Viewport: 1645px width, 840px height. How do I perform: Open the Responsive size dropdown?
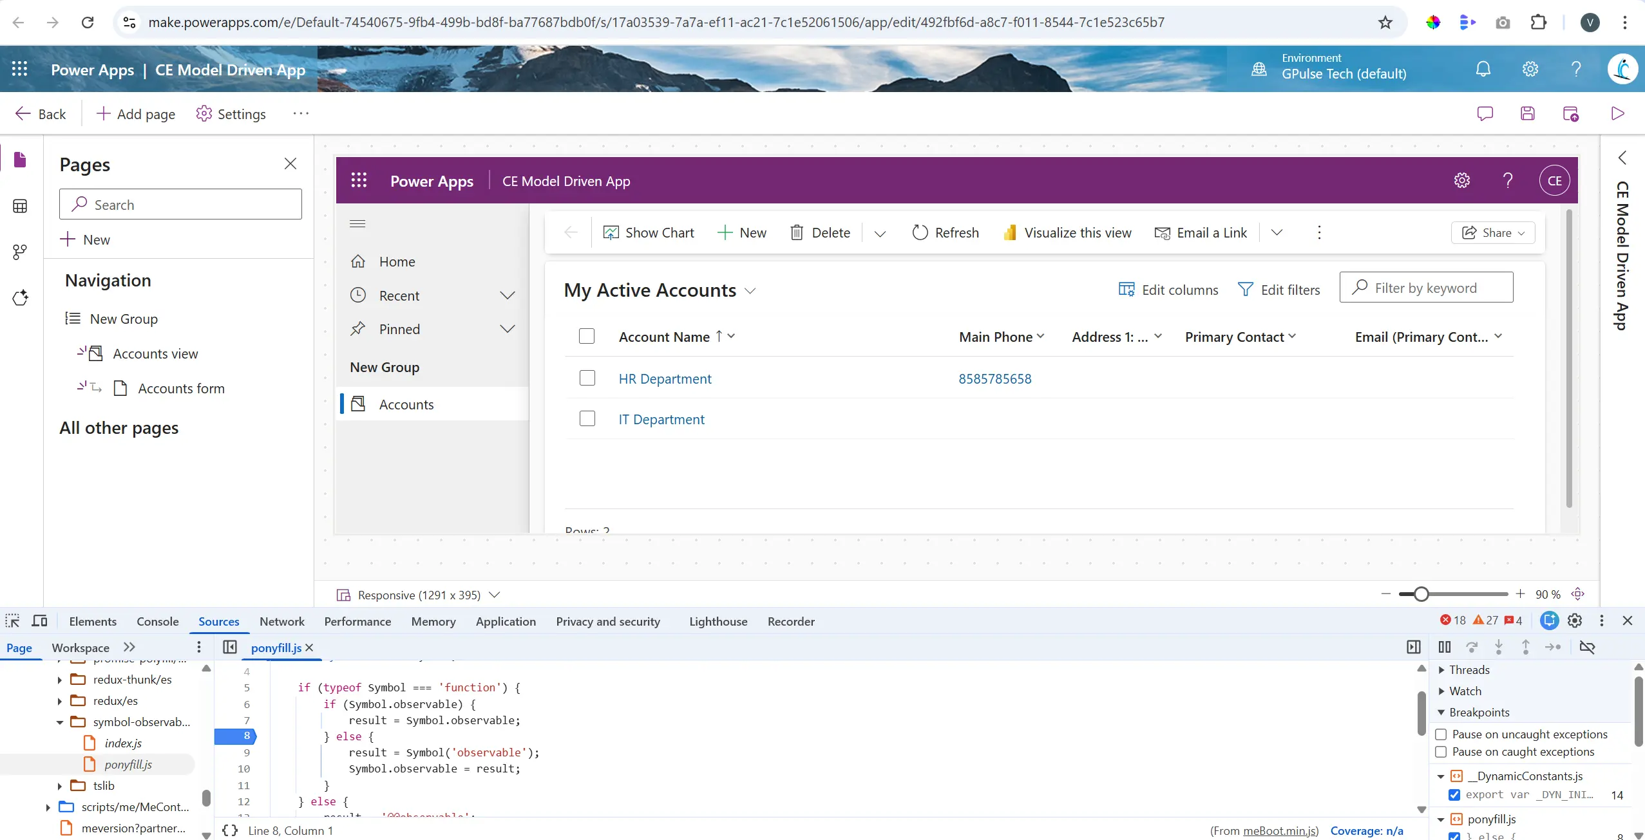495,595
